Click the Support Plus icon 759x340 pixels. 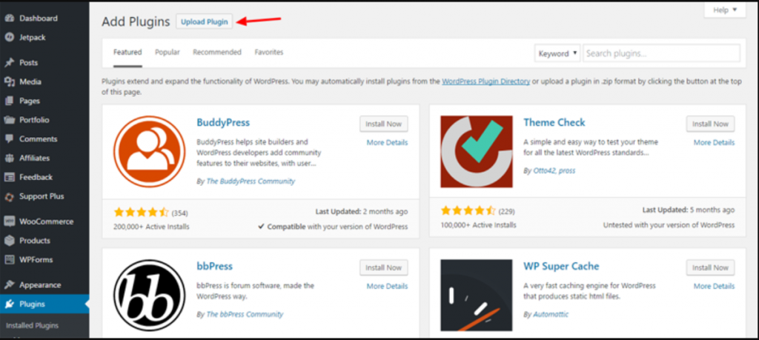pyautogui.click(x=9, y=196)
